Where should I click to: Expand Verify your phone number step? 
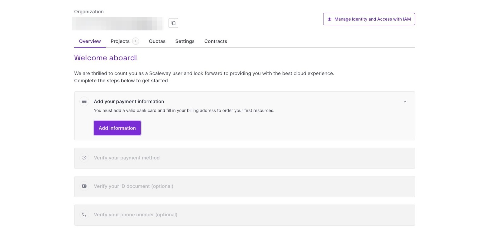244,215
